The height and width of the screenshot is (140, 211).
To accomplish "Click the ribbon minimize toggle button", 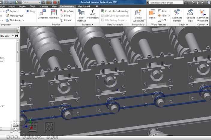I will click(x=97, y=6).
